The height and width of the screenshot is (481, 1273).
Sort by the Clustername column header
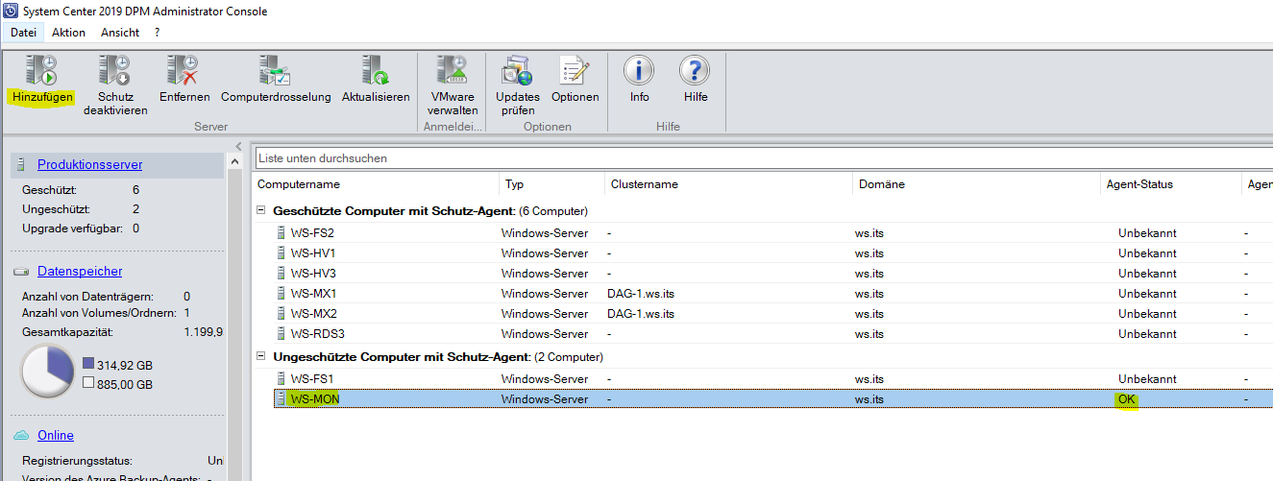click(645, 184)
